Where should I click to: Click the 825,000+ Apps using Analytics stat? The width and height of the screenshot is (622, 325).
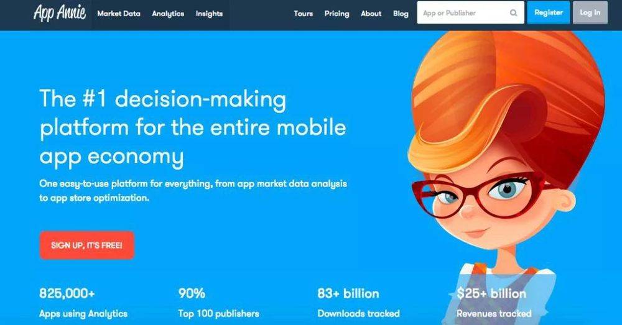83,303
